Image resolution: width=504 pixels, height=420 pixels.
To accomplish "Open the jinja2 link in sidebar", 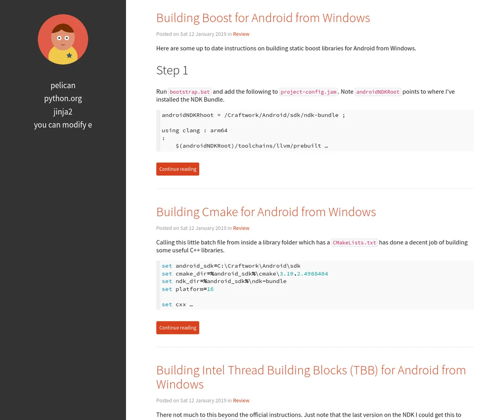I will [x=63, y=112].
